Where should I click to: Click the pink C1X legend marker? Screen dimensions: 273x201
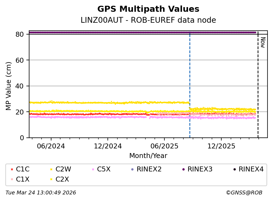point(12,179)
